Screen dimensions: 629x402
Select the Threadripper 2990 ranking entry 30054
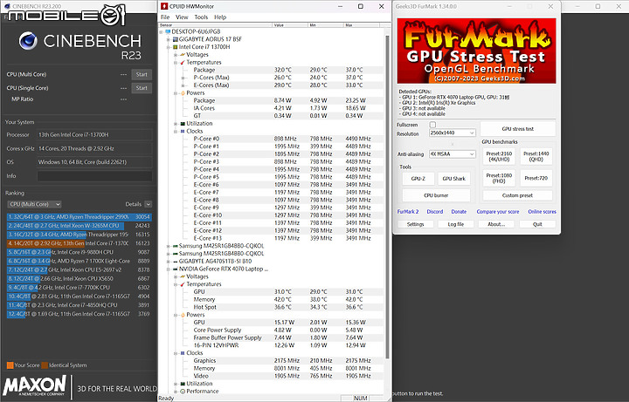pyautogui.click(x=79, y=217)
